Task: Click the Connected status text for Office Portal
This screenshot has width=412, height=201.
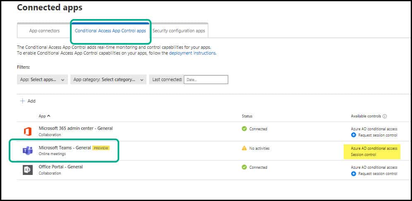Action: coord(258,167)
